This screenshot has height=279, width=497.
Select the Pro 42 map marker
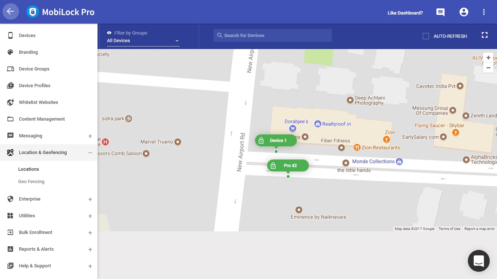pyautogui.click(x=288, y=166)
